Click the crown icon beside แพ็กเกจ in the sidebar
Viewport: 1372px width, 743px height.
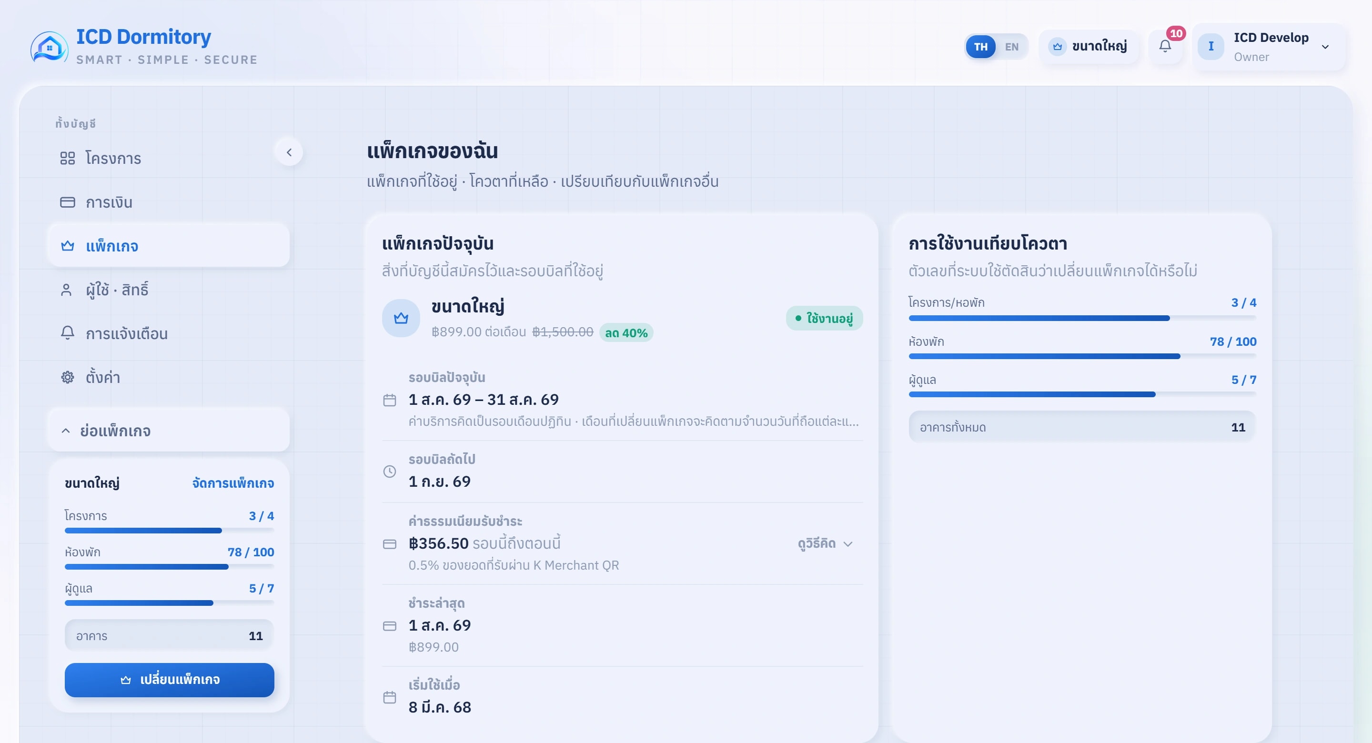(x=67, y=246)
